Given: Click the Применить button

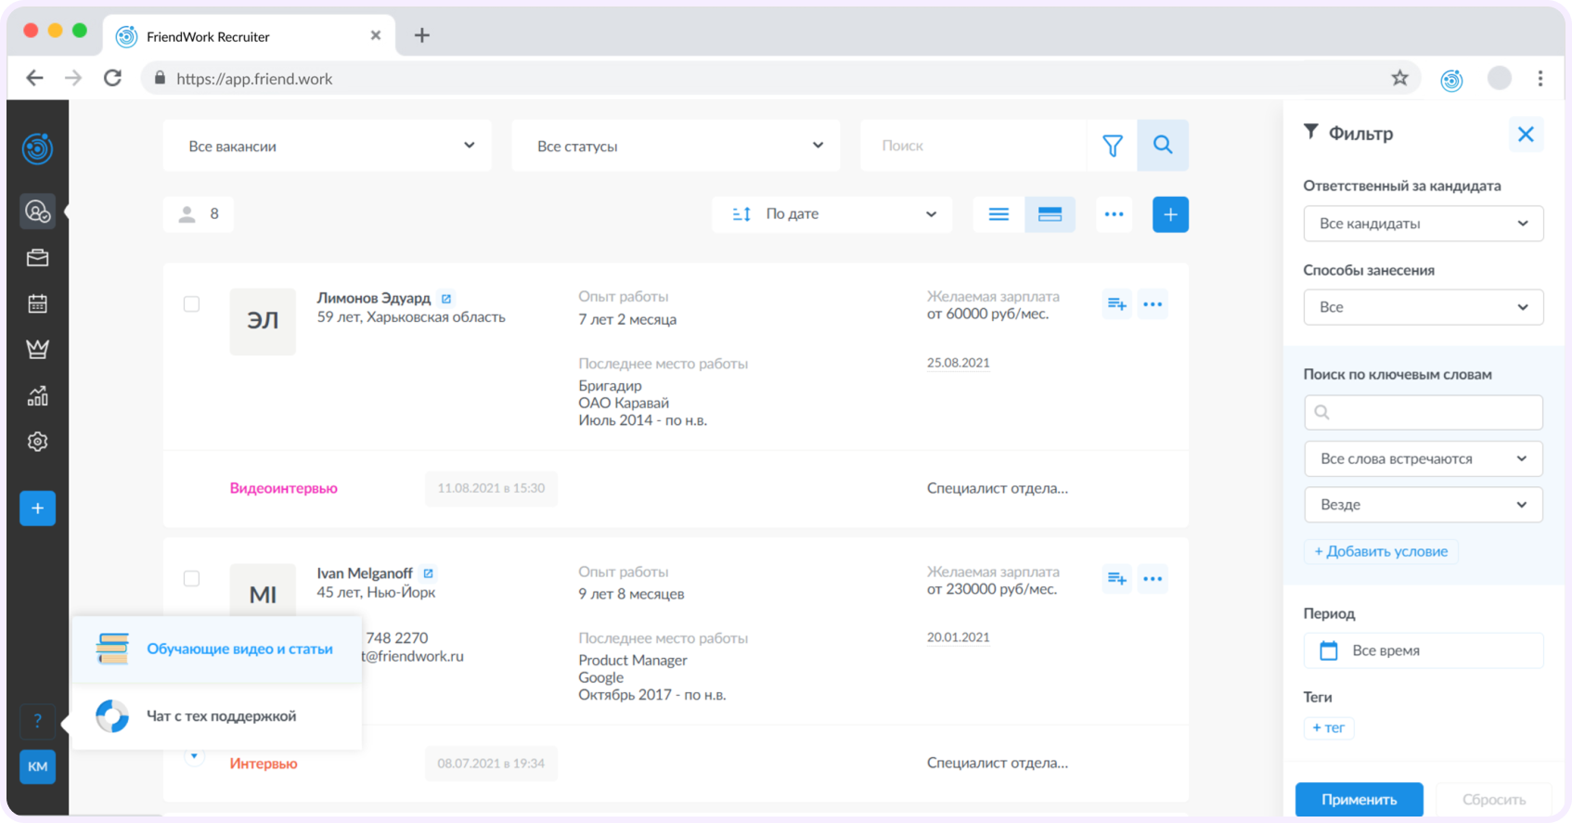Looking at the screenshot, I should pos(1359,800).
